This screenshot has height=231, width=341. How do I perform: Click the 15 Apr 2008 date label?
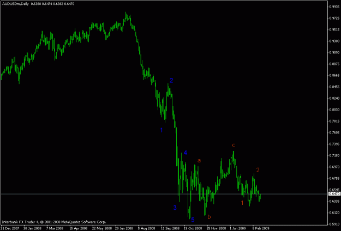click(78, 228)
